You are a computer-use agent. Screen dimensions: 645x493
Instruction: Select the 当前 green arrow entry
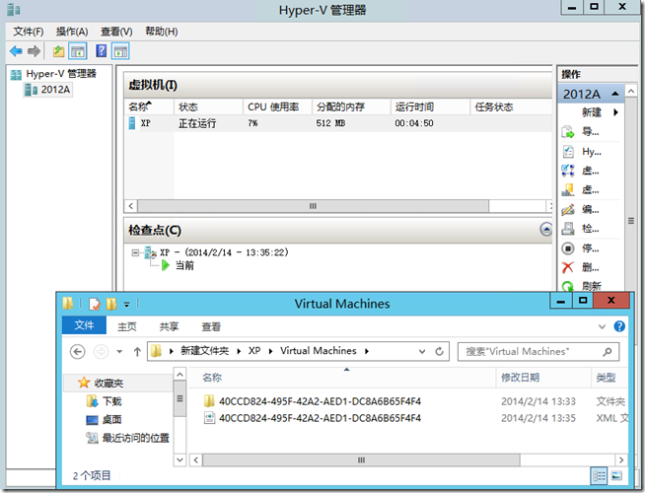[x=178, y=265]
